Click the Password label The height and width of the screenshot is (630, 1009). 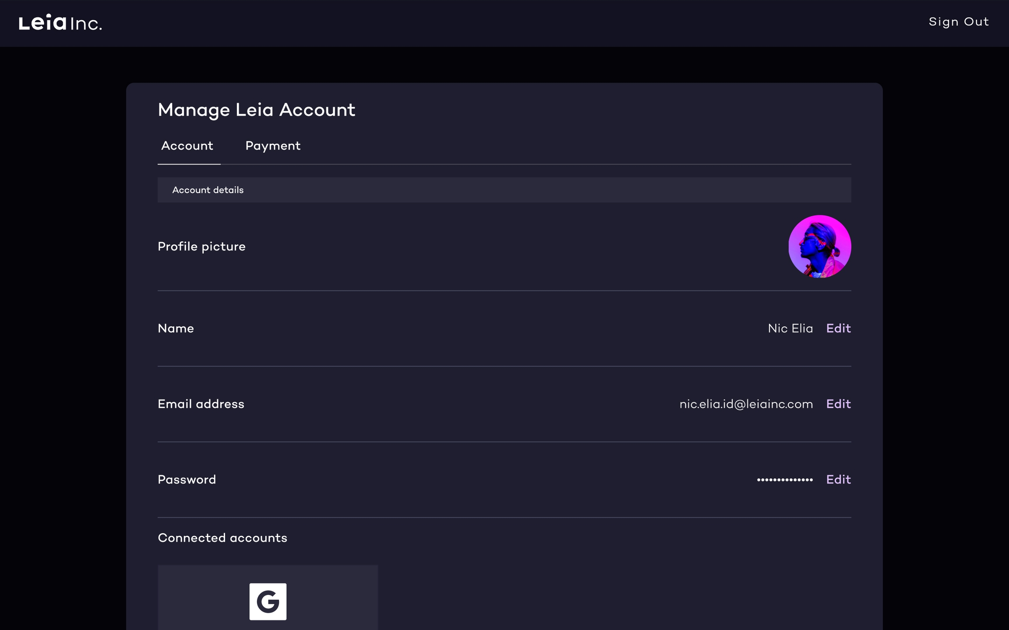pos(187,480)
